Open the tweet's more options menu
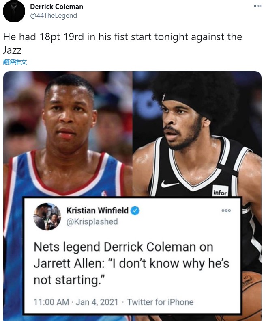The height and width of the screenshot is (321, 266). pos(257,6)
